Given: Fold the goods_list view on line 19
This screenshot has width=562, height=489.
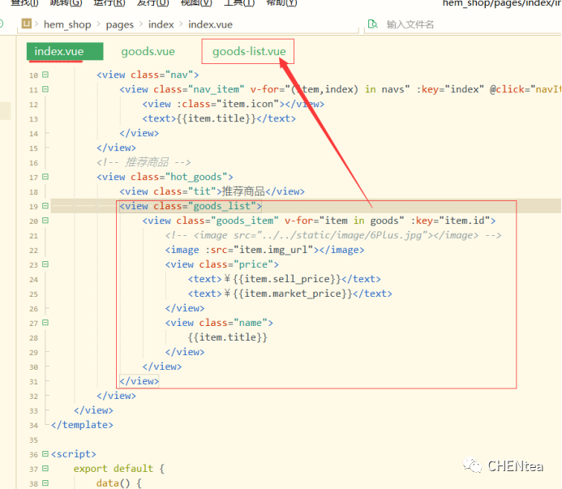Looking at the screenshot, I should click(45, 206).
